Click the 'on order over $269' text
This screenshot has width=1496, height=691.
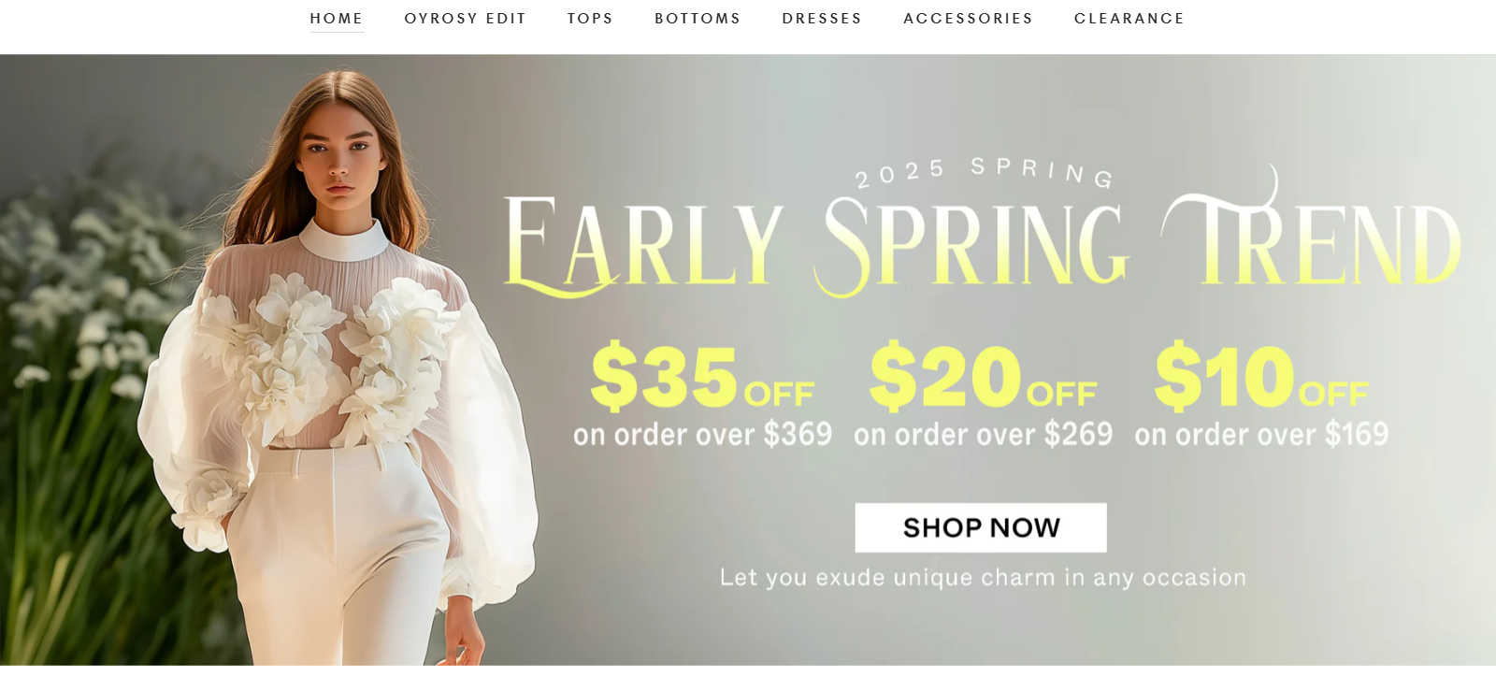(983, 435)
